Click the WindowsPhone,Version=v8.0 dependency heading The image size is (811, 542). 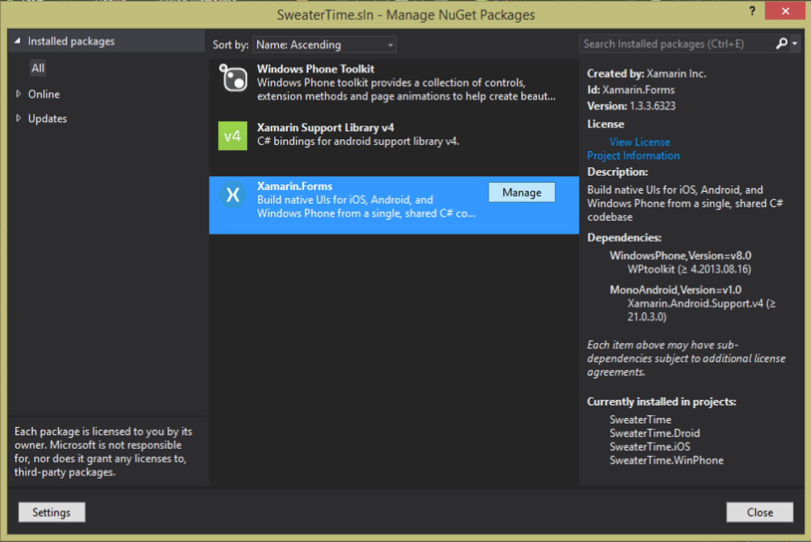680,255
